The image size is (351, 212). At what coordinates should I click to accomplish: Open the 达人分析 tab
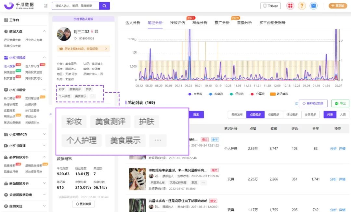(x=133, y=23)
